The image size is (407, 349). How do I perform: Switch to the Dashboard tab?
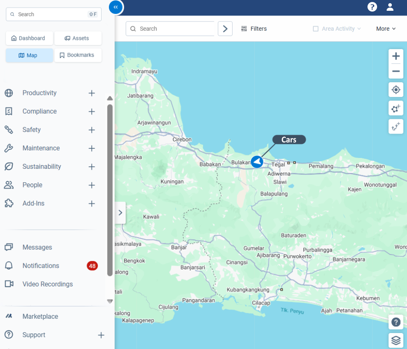(x=29, y=38)
